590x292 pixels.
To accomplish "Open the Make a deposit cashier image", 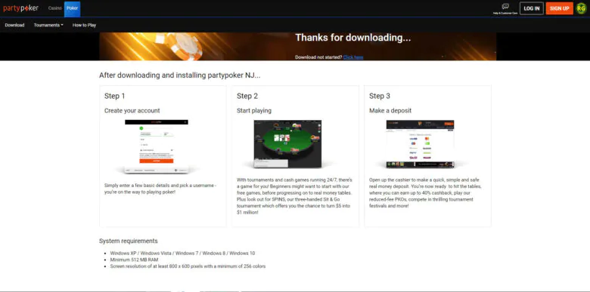I will [420, 144].
